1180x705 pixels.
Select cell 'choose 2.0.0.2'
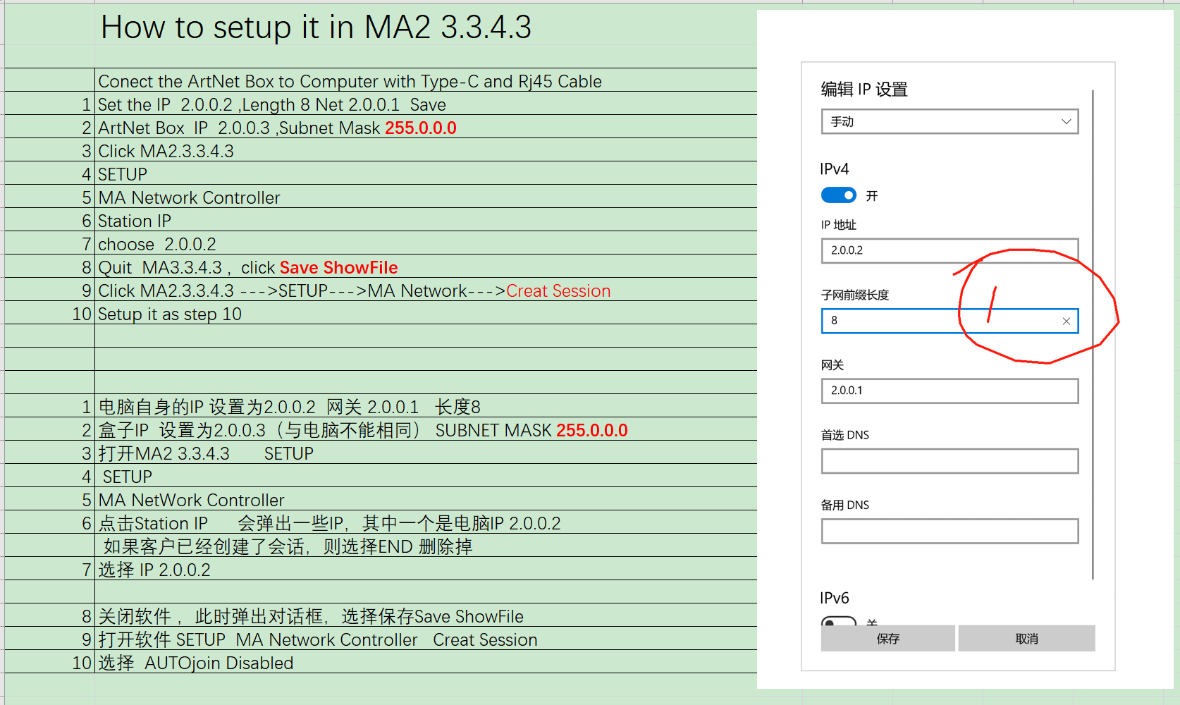click(x=426, y=243)
